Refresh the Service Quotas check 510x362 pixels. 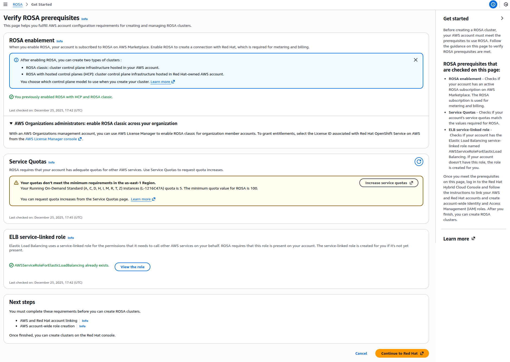coord(419,162)
